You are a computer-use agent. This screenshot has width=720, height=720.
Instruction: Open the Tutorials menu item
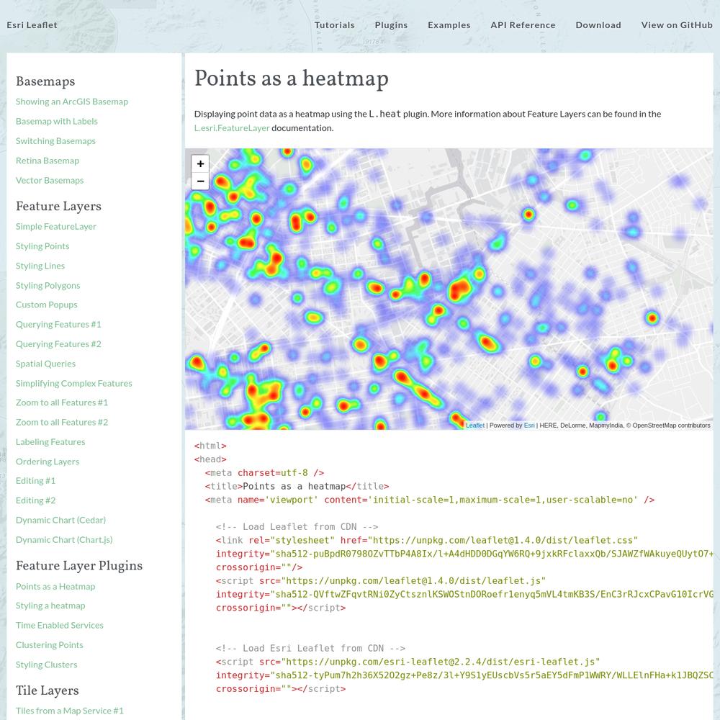click(334, 25)
